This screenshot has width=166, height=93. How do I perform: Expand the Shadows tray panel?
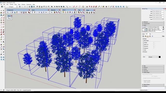(153, 68)
